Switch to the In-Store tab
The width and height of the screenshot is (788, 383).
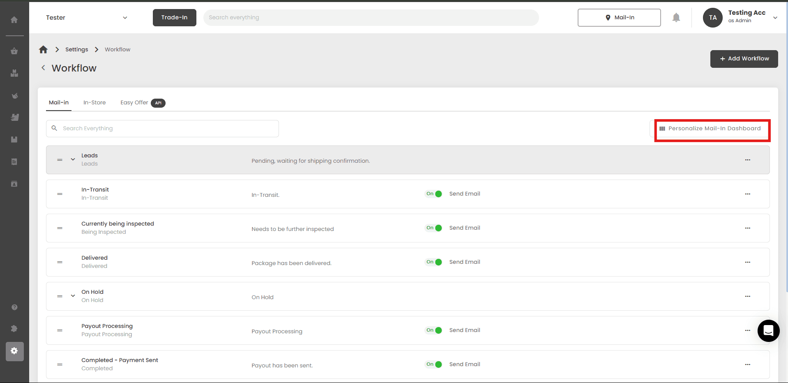tap(94, 103)
